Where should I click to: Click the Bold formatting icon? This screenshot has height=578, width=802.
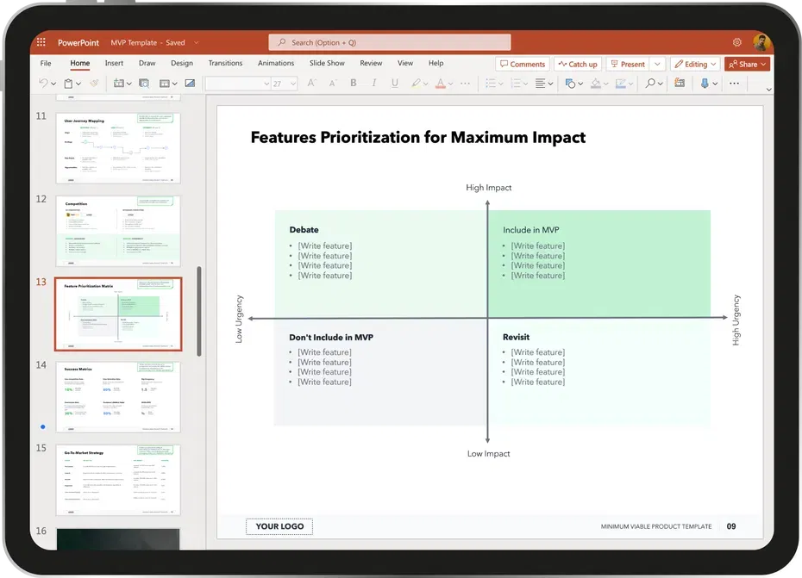tap(354, 84)
